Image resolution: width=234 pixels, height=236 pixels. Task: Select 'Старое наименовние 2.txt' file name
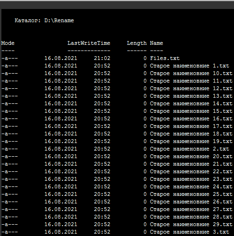point(190,149)
